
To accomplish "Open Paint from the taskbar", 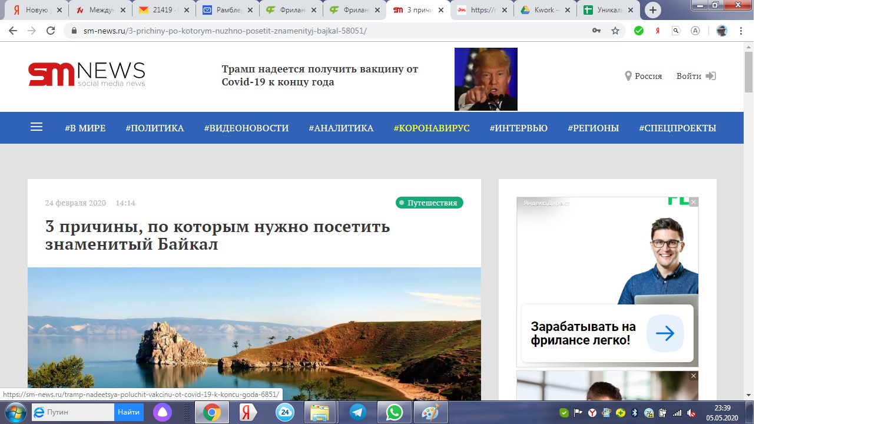I will (430, 412).
